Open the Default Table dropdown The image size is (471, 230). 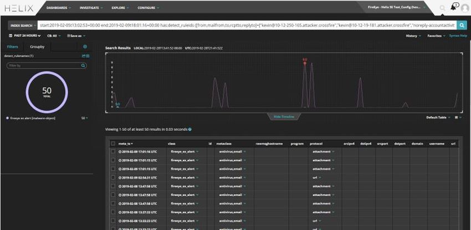point(438,117)
